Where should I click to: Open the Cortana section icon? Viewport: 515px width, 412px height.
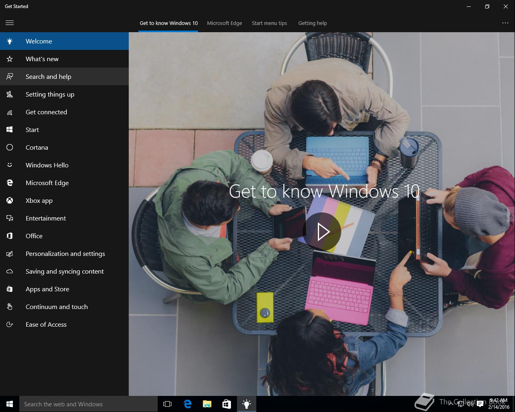click(10, 148)
